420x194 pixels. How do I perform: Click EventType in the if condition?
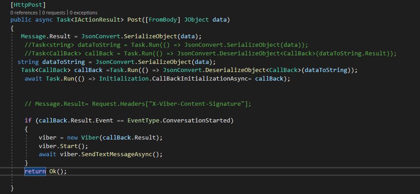(x=143, y=121)
